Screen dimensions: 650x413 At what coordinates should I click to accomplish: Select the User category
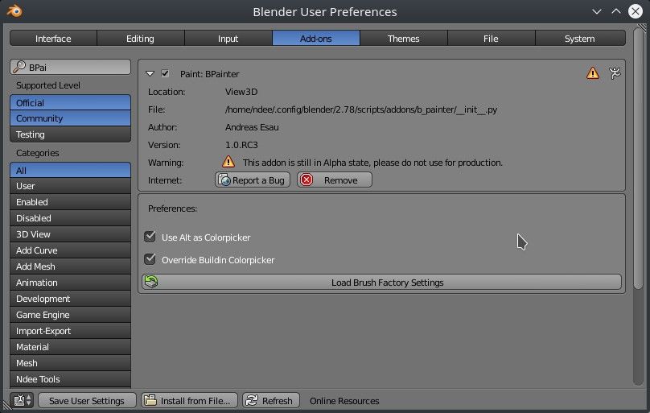(70, 186)
